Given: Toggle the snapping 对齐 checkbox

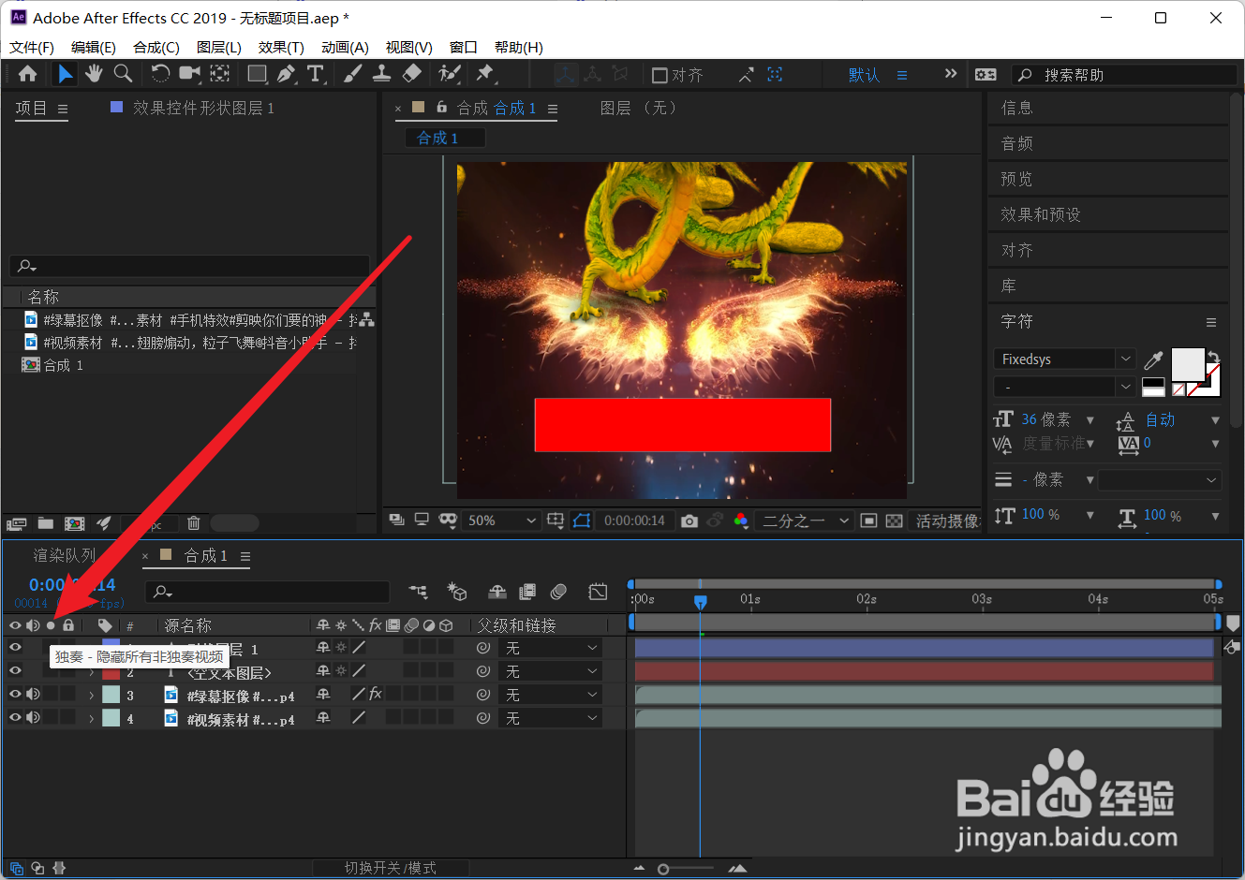Looking at the screenshot, I should pos(660,75).
